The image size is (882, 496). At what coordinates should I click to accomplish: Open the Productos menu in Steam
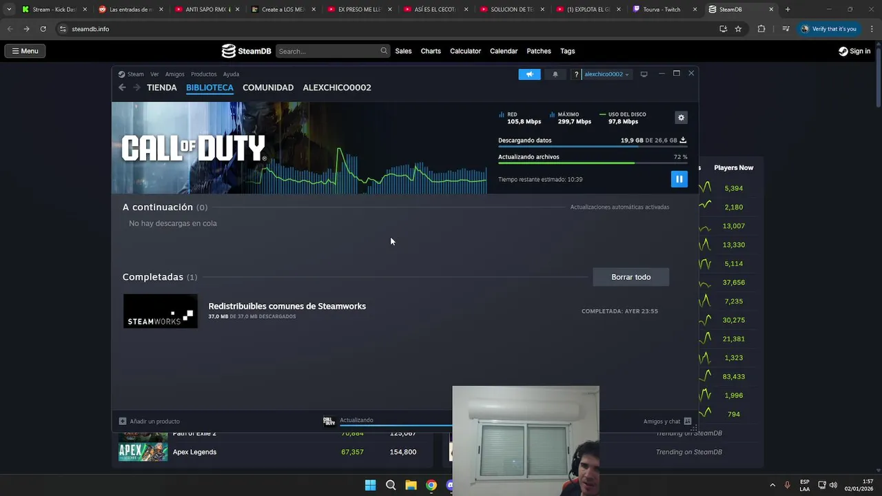203,74
